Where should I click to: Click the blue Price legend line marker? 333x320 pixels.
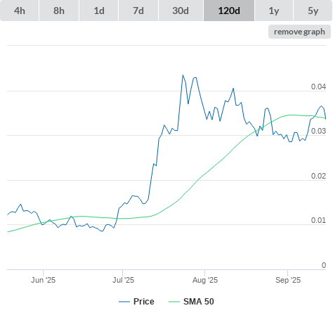(x=124, y=302)
